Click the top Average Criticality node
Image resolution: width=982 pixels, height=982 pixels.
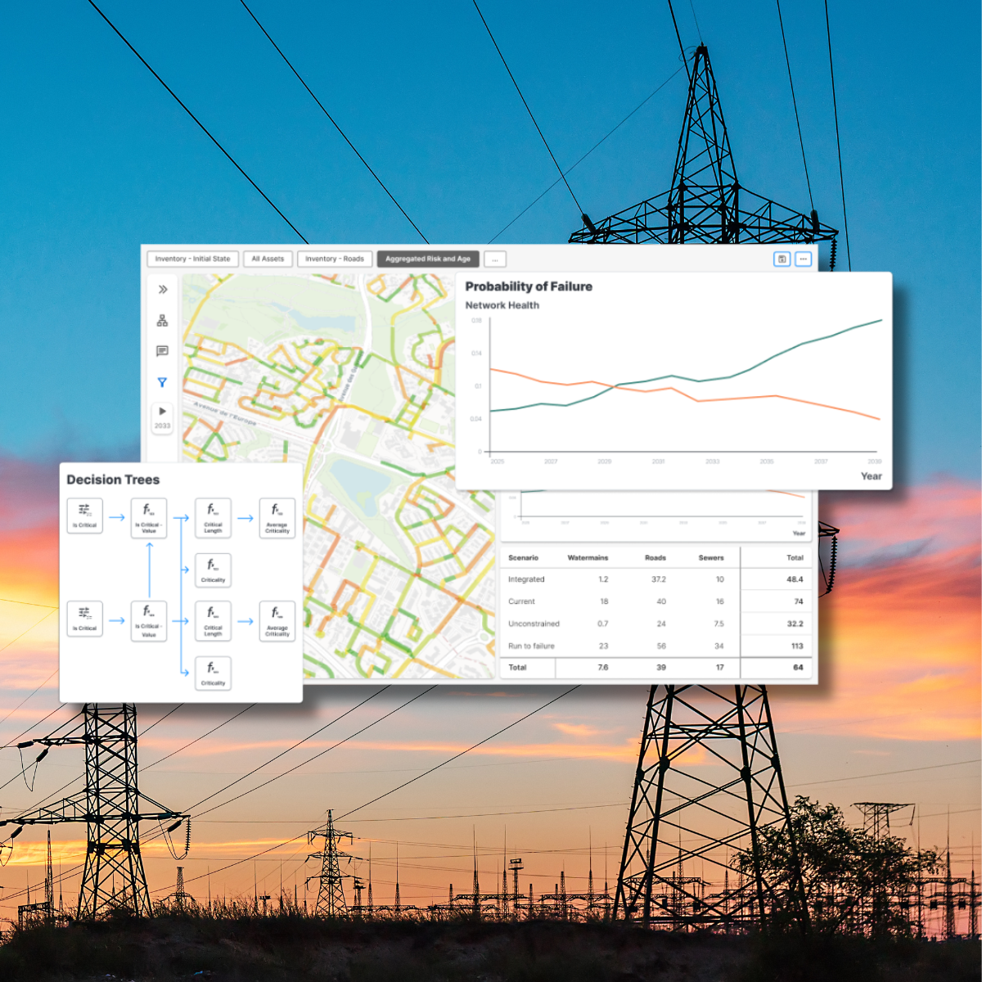click(277, 517)
